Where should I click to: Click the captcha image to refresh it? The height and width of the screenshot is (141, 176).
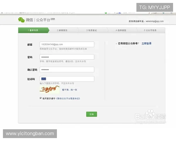tap(50, 89)
